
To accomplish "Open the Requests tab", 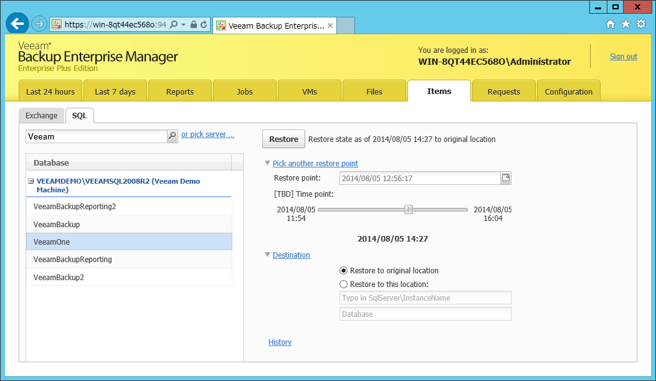I will [x=504, y=91].
